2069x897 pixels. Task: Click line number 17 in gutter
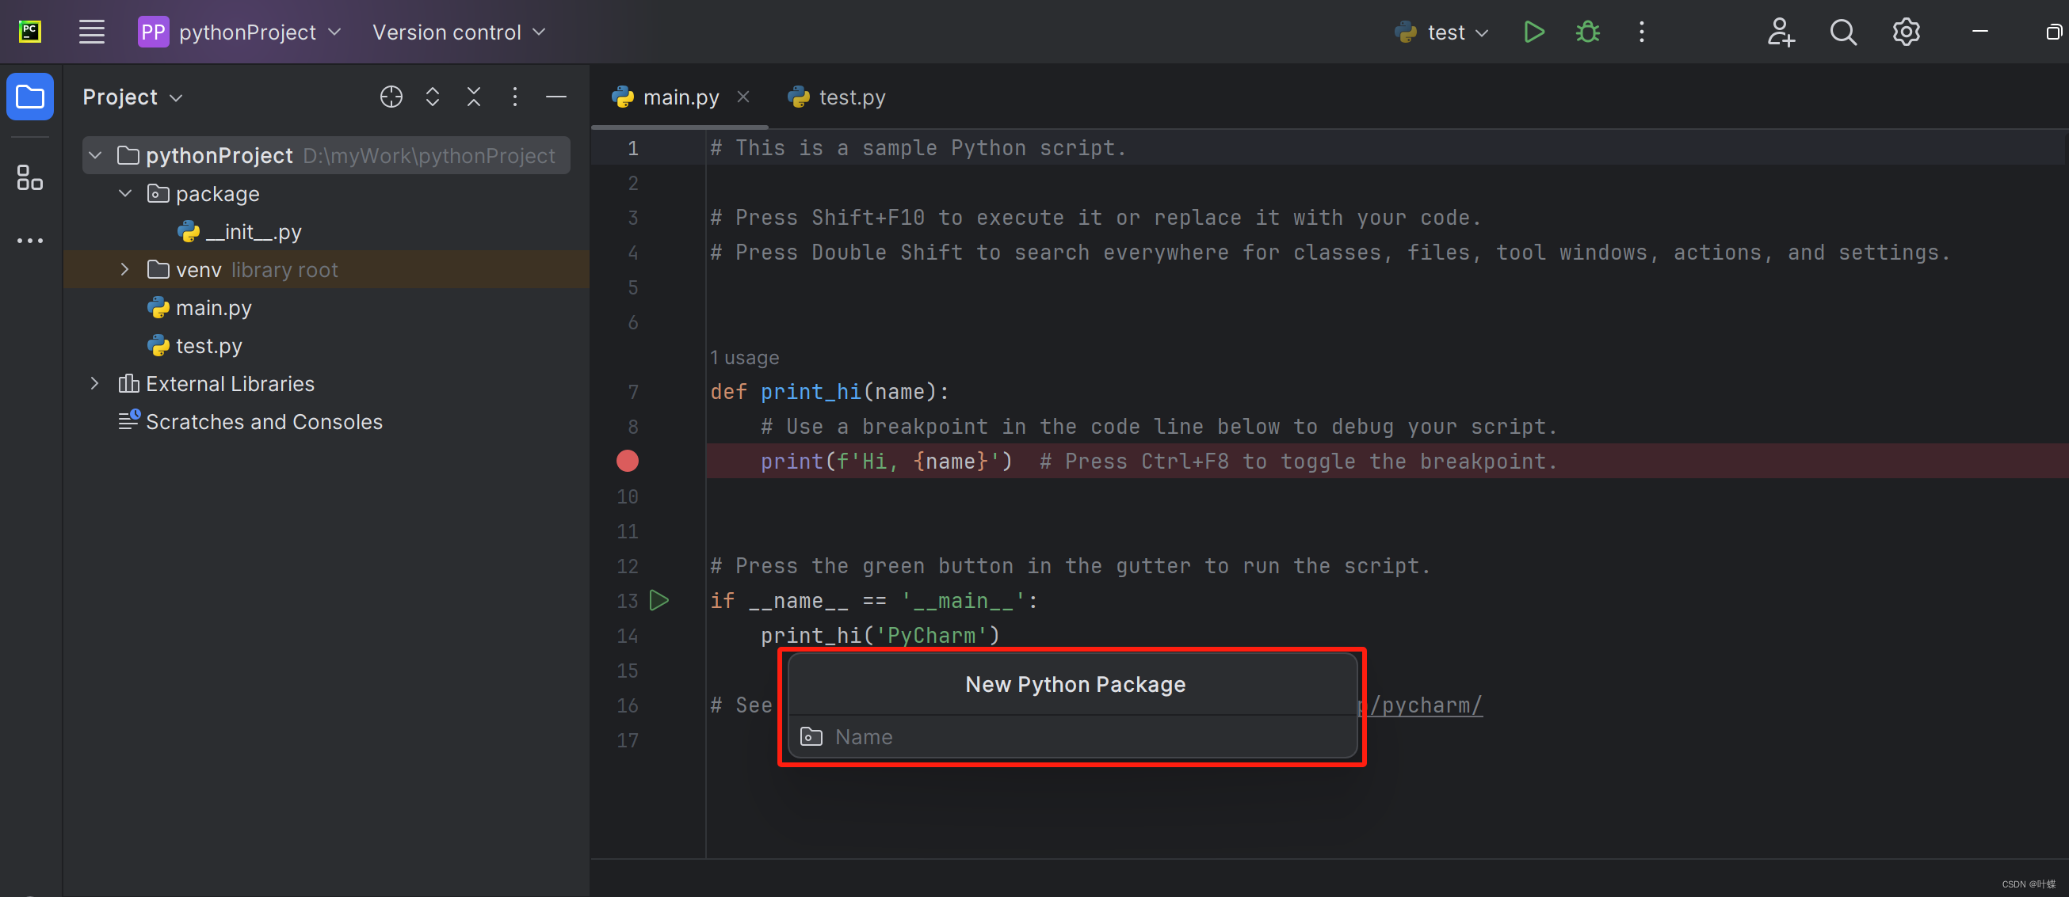[x=628, y=740]
